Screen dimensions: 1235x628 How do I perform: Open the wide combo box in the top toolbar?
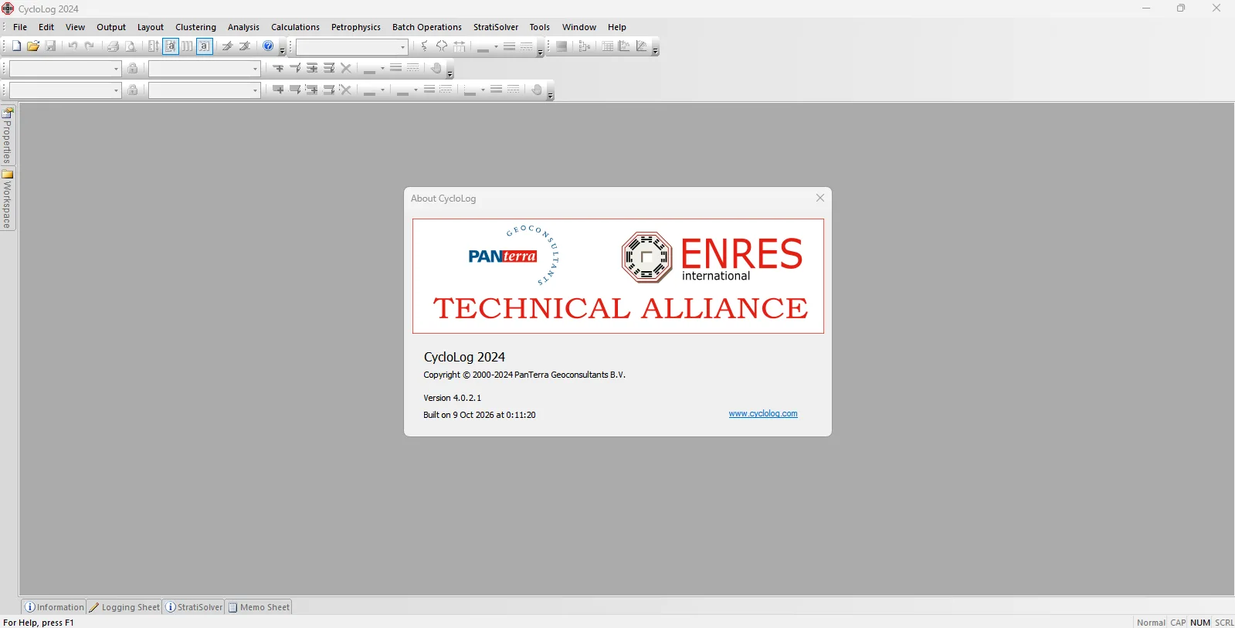coord(351,47)
